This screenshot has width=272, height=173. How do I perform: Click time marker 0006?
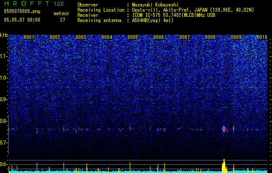coord(159,37)
